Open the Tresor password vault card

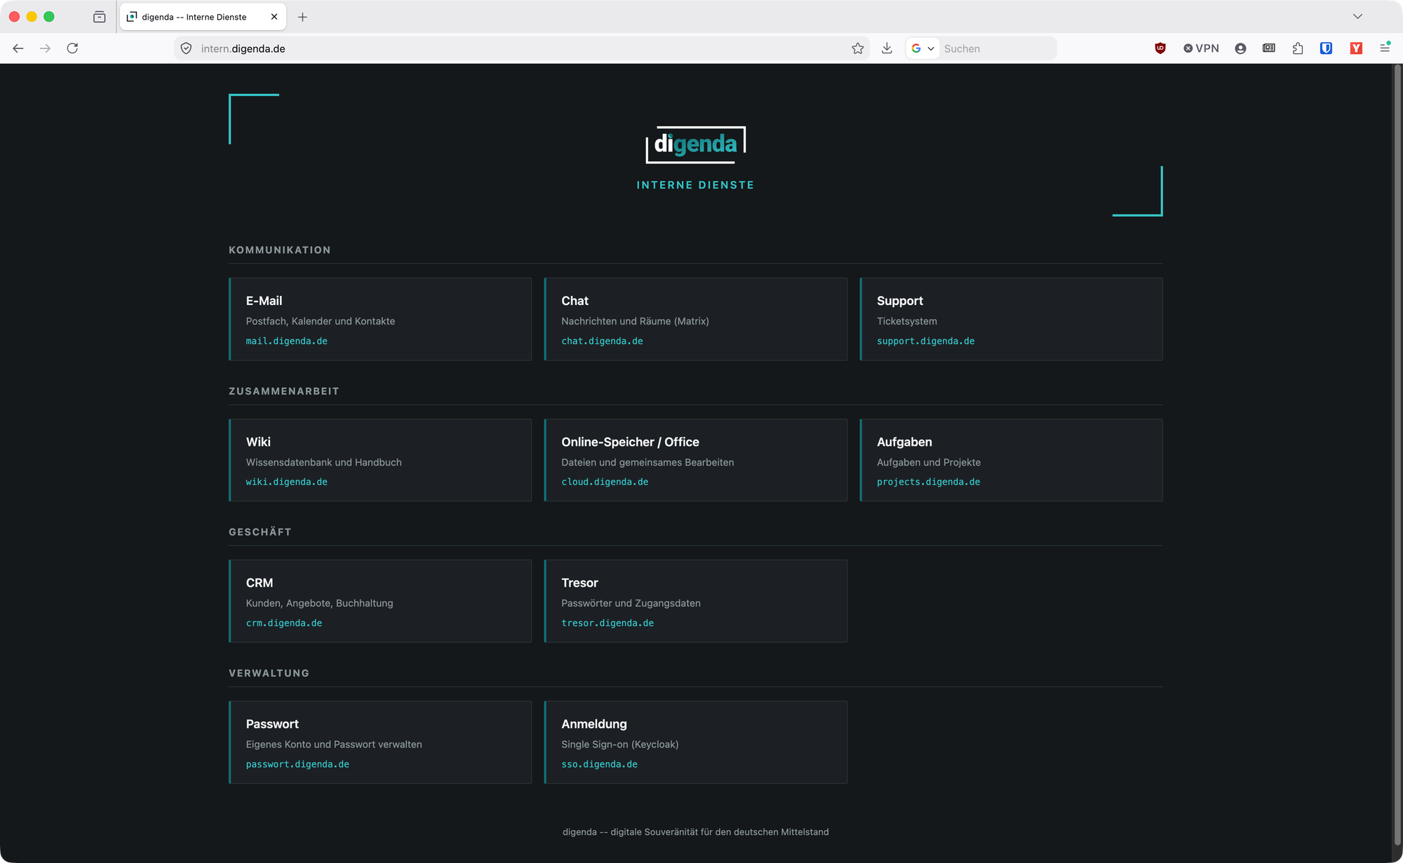[696, 601]
